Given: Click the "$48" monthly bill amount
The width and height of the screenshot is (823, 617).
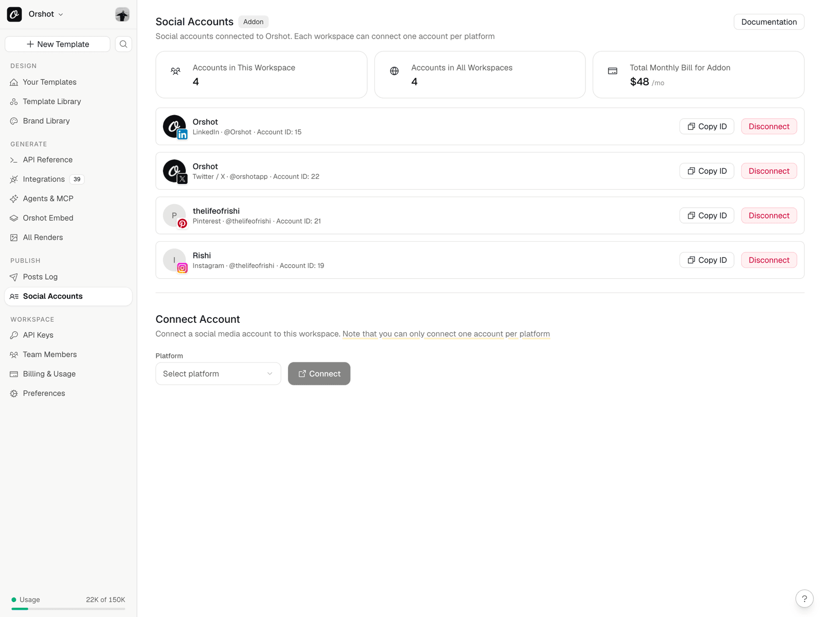Looking at the screenshot, I should (639, 82).
